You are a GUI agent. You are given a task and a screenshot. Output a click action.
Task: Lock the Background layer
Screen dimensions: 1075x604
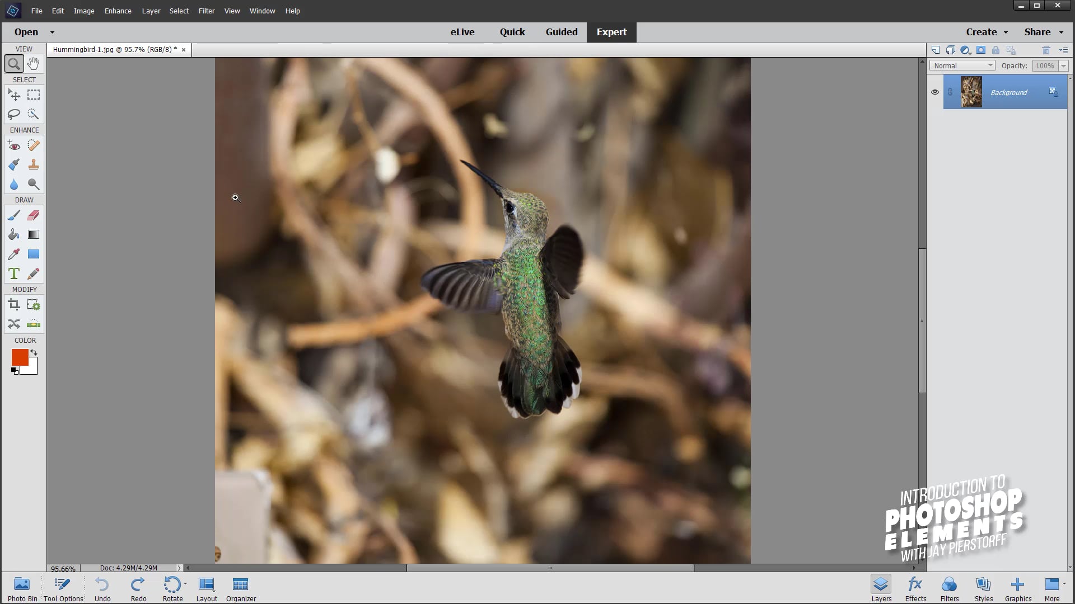click(995, 50)
